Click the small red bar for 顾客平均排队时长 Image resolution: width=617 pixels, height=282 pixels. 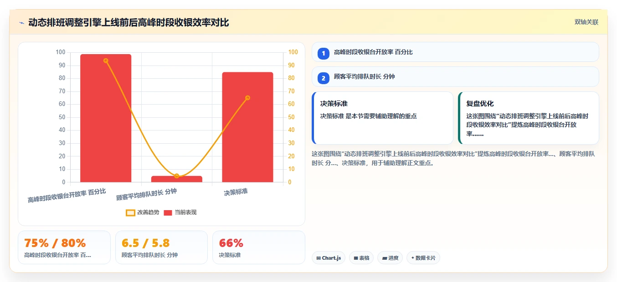177,179
